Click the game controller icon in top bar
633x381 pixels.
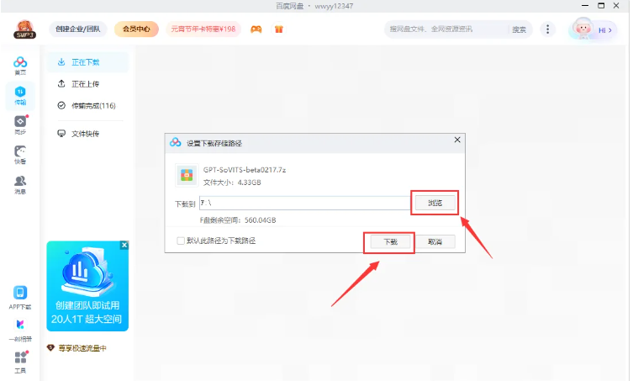coord(256,29)
